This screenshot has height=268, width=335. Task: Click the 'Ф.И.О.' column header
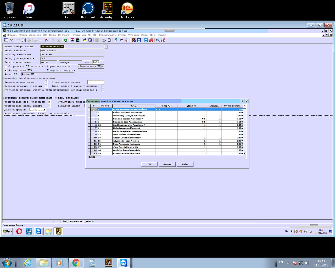click(134, 106)
